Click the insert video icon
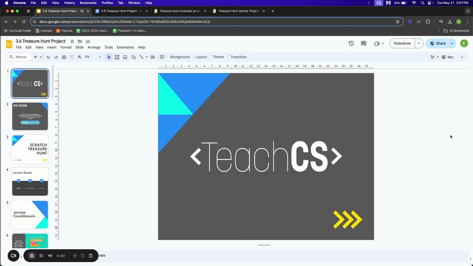 tap(153, 57)
